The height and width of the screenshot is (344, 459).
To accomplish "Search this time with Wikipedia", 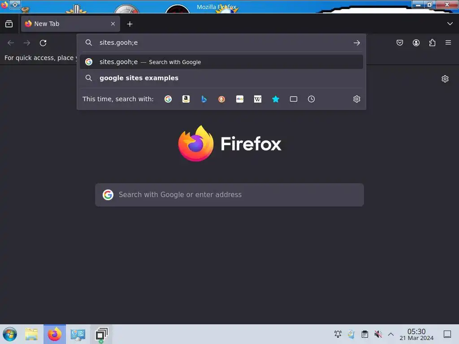I will point(258,99).
